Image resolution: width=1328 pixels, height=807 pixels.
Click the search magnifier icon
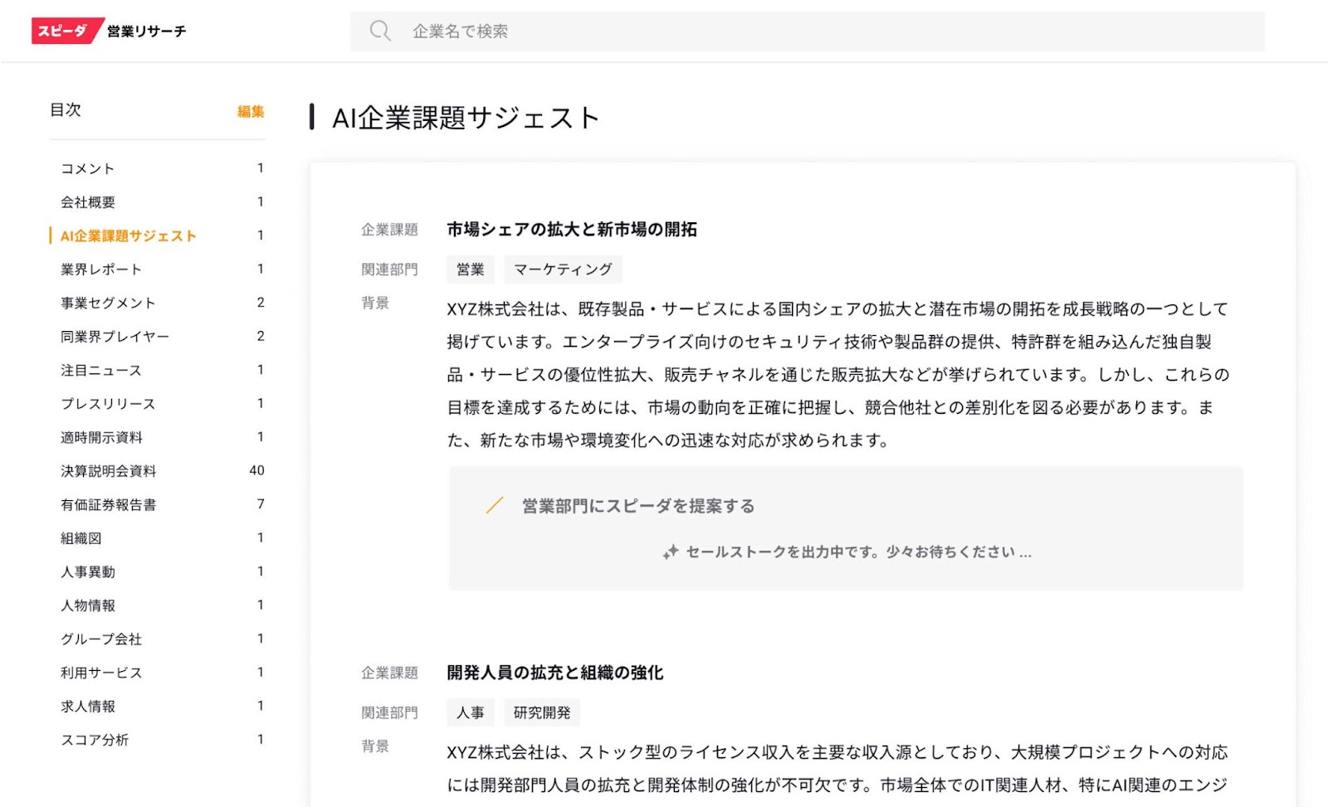(380, 31)
